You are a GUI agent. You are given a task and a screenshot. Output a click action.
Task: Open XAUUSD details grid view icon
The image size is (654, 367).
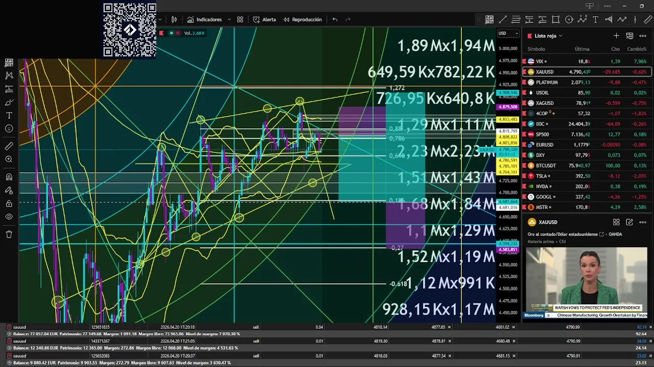tap(616, 222)
